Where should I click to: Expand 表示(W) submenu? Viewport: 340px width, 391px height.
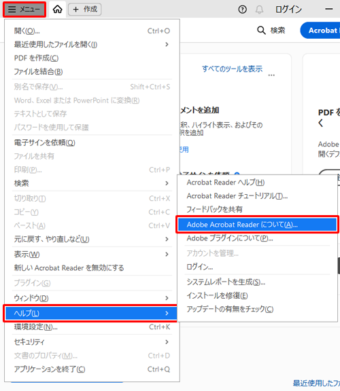point(92,255)
